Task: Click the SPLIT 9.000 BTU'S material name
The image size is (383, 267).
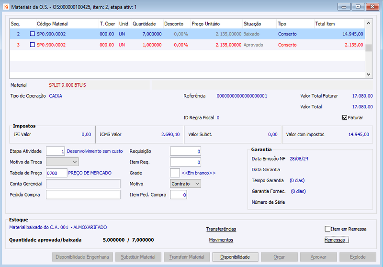Action: click(68, 85)
